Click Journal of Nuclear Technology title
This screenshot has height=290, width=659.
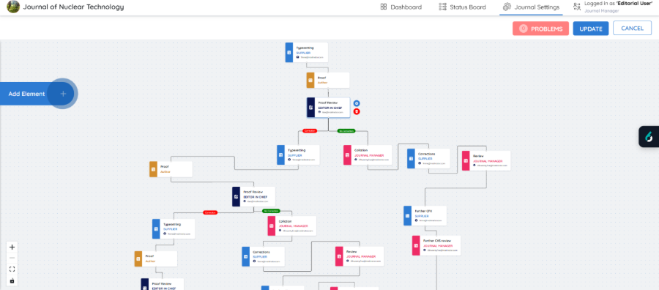(x=73, y=7)
